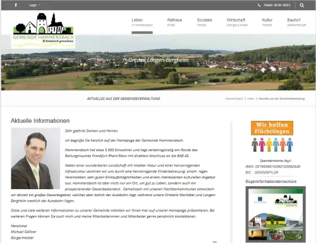Click the Bürgermeister signature line

[22, 237]
